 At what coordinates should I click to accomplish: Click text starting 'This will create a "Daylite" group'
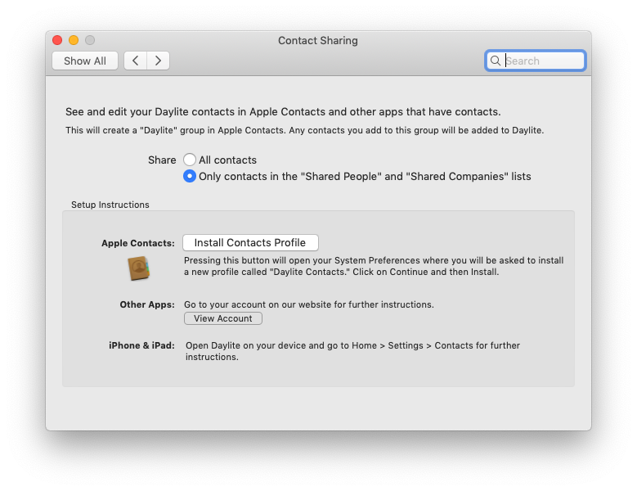pyautogui.click(x=305, y=130)
